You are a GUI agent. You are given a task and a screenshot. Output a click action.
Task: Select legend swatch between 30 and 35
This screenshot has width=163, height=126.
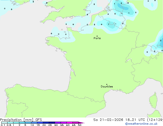coord(58,123)
